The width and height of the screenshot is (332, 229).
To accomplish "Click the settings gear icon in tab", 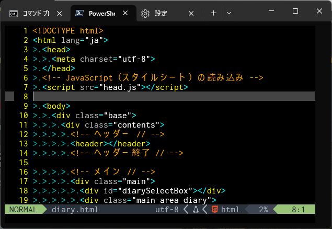I will click(145, 13).
